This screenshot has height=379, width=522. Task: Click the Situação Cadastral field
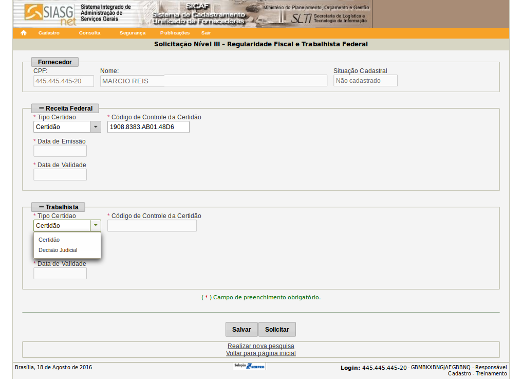tap(365, 81)
